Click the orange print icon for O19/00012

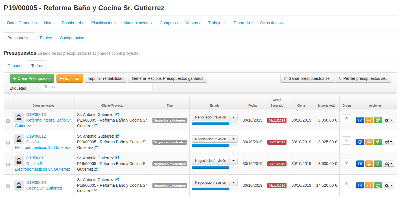tap(369, 142)
